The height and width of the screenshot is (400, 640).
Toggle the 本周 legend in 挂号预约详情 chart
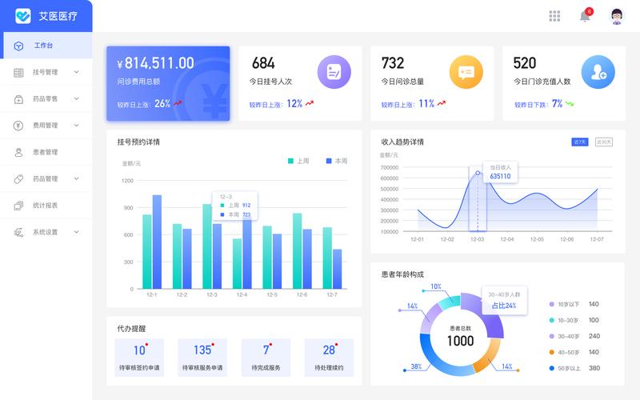[336, 161]
